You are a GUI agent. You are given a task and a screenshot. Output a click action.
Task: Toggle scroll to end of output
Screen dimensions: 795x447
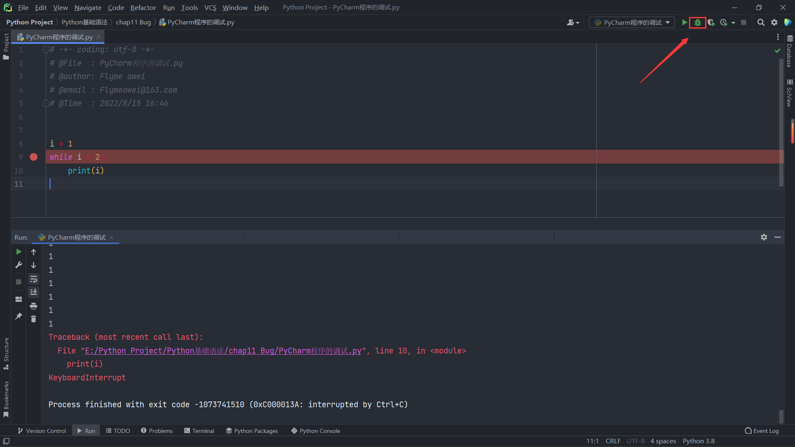(x=34, y=292)
